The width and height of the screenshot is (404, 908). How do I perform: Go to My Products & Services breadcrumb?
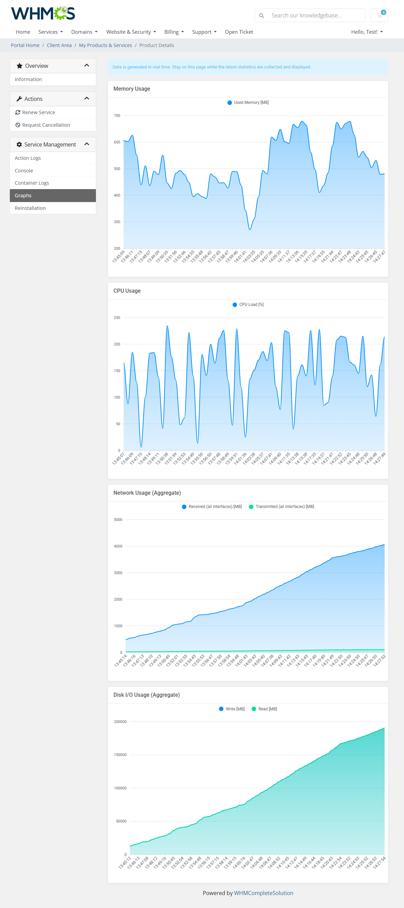105,45
